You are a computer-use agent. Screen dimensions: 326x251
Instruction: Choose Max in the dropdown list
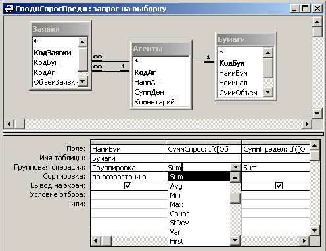[x=199, y=204]
